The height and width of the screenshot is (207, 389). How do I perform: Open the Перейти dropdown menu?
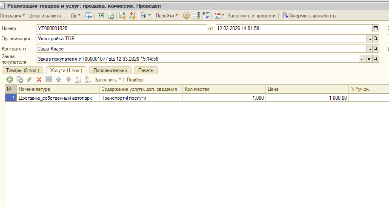(x=166, y=16)
